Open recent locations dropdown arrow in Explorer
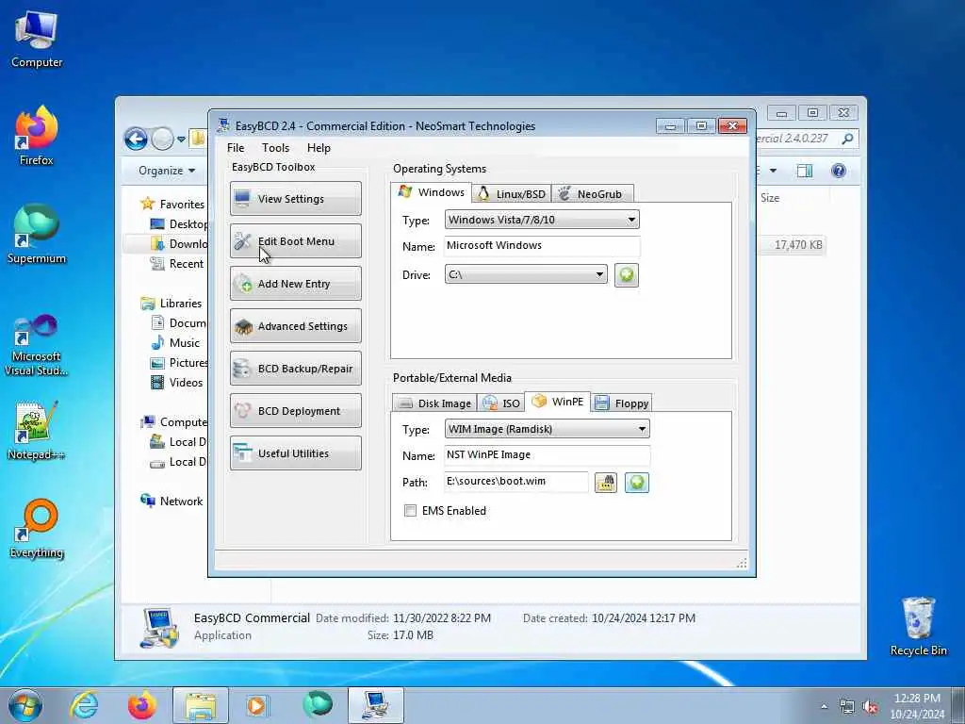The width and height of the screenshot is (965, 724). (182, 140)
